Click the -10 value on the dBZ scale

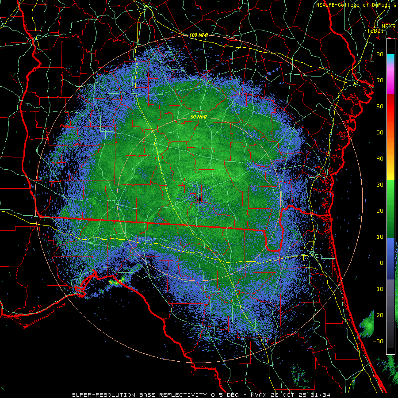(x=378, y=289)
